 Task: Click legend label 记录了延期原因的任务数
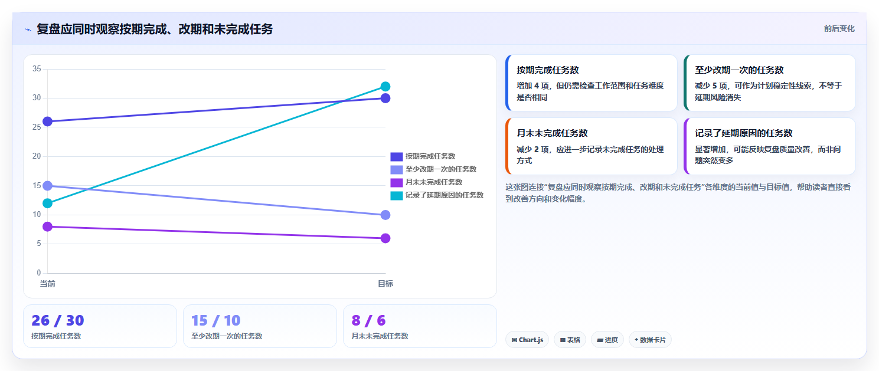pyautogui.click(x=445, y=195)
